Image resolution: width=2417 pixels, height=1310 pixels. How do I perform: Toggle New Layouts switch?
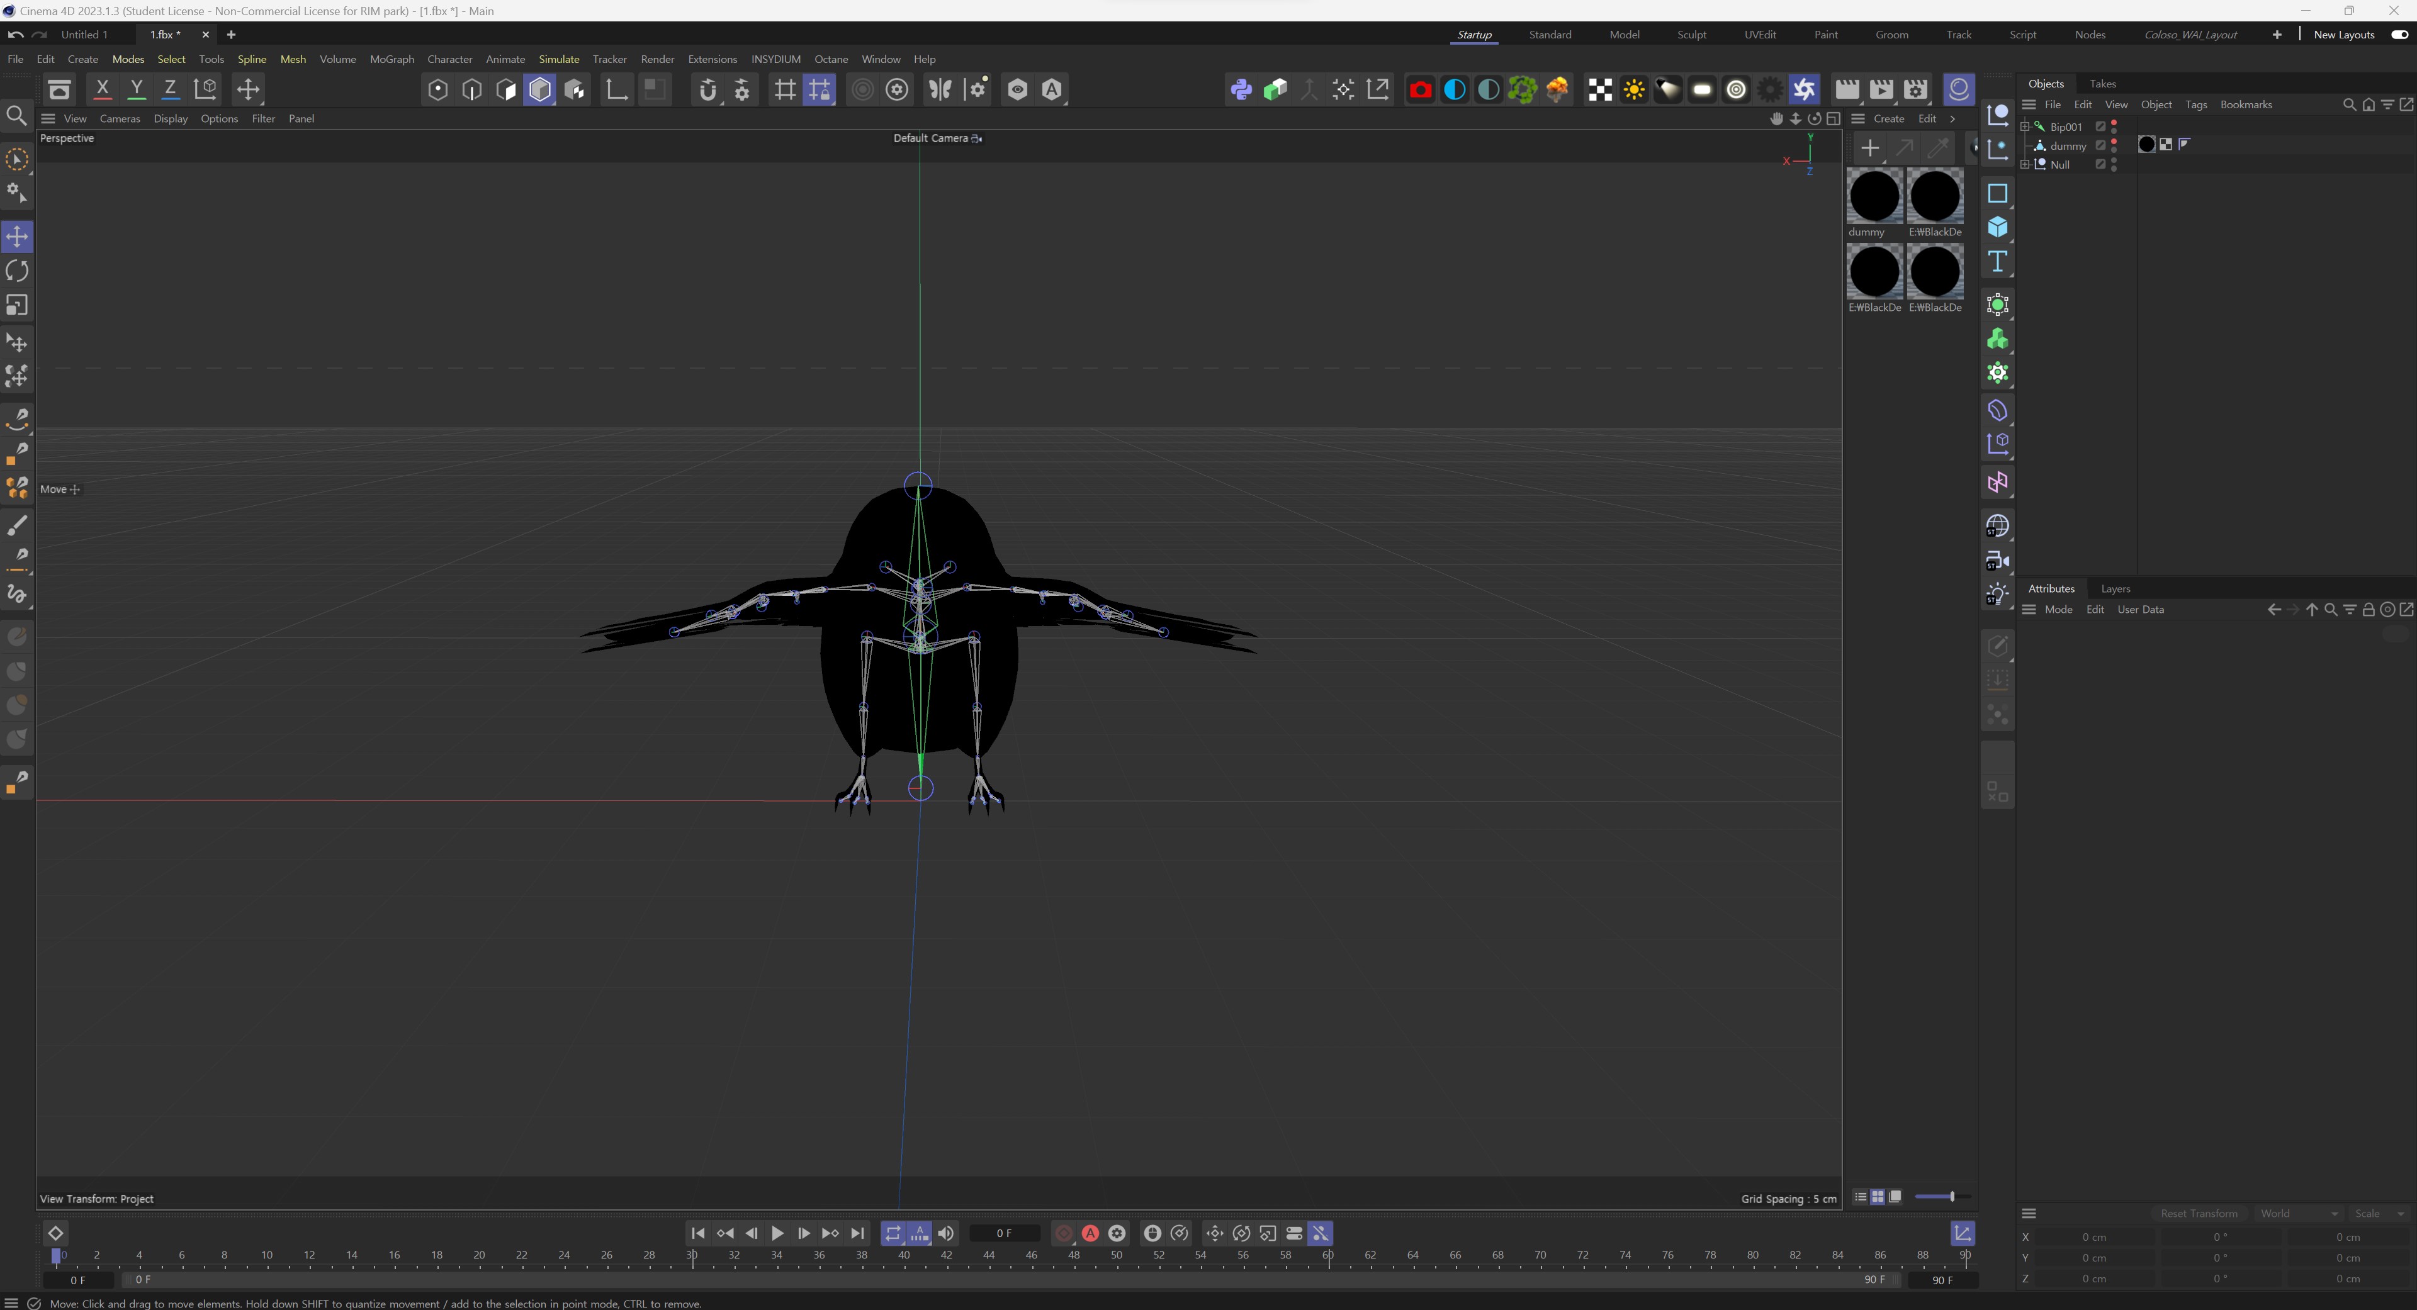pyautogui.click(x=2399, y=35)
